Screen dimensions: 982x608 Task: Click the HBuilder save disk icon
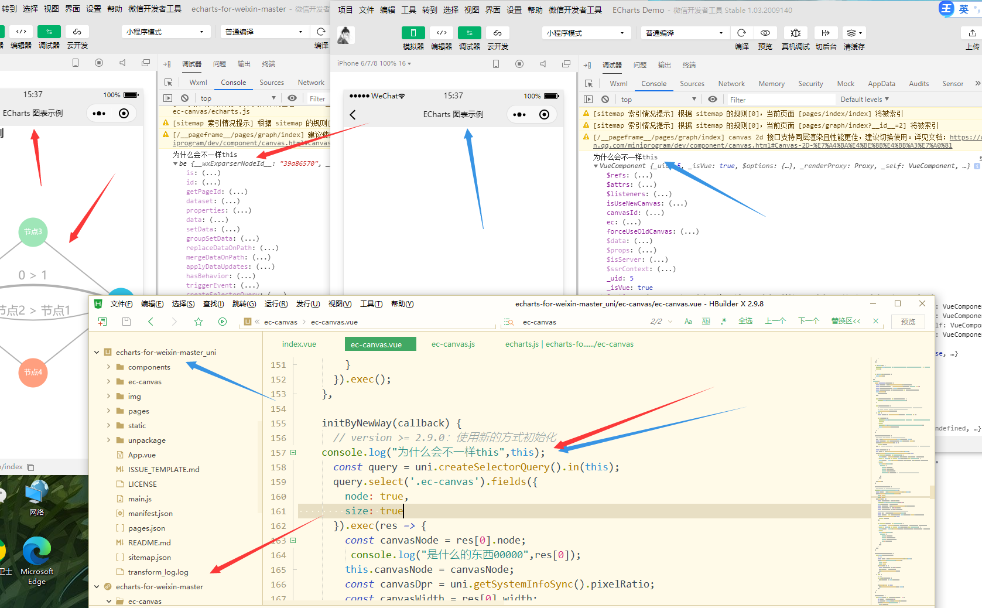[126, 322]
